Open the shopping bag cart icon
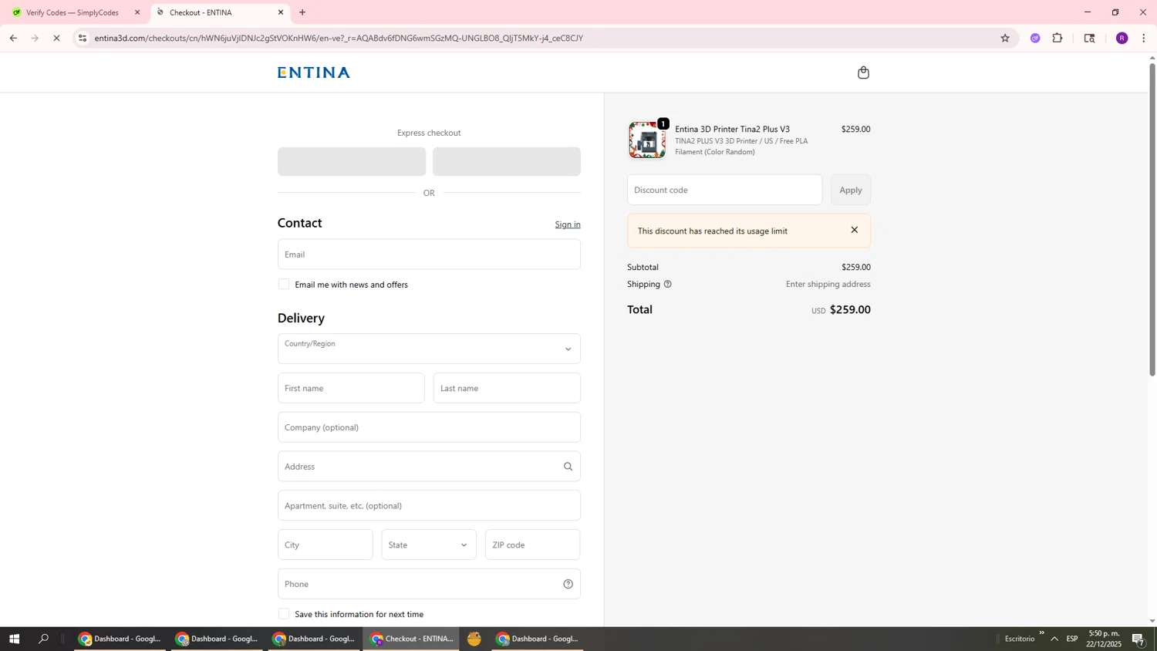This screenshot has width=1157, height=651. 863,73
